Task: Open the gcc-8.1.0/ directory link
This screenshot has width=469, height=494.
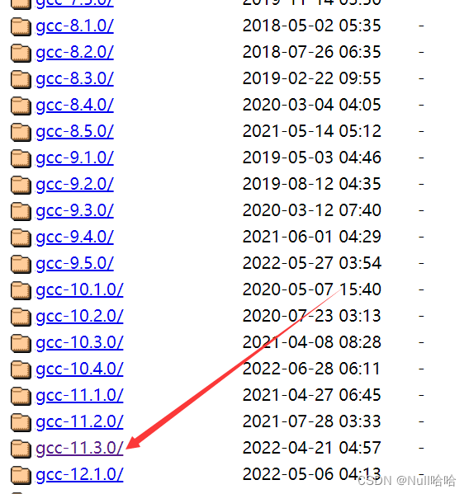Action: coord(75,26)
